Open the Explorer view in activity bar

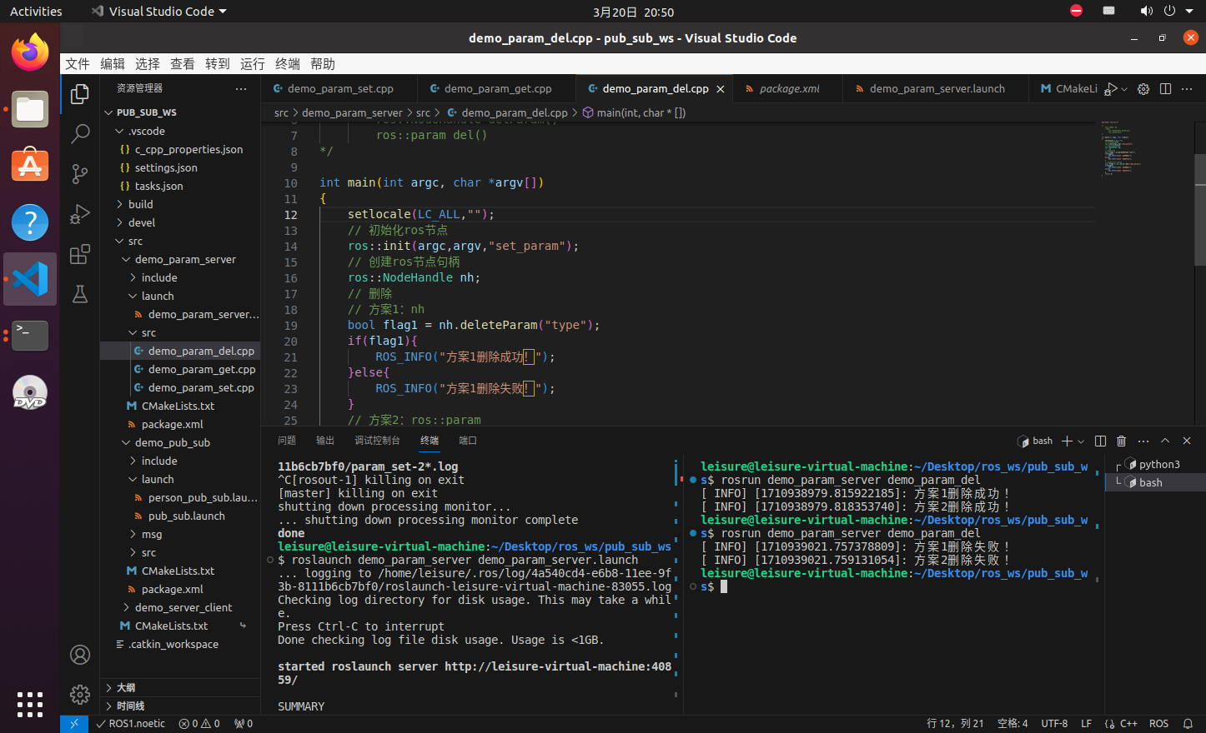80,94
